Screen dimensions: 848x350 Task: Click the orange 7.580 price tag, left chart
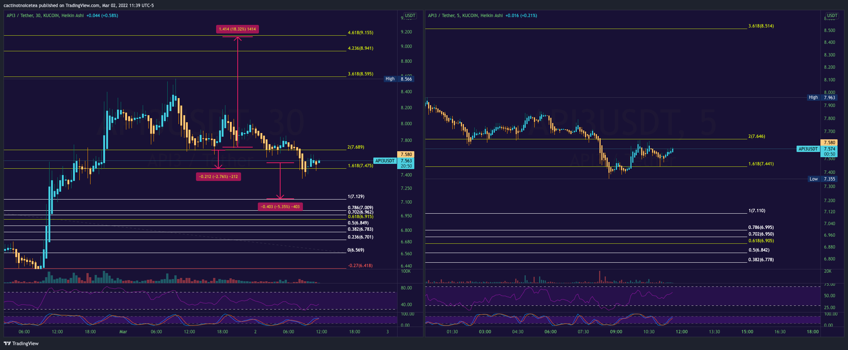click(406, 154)
